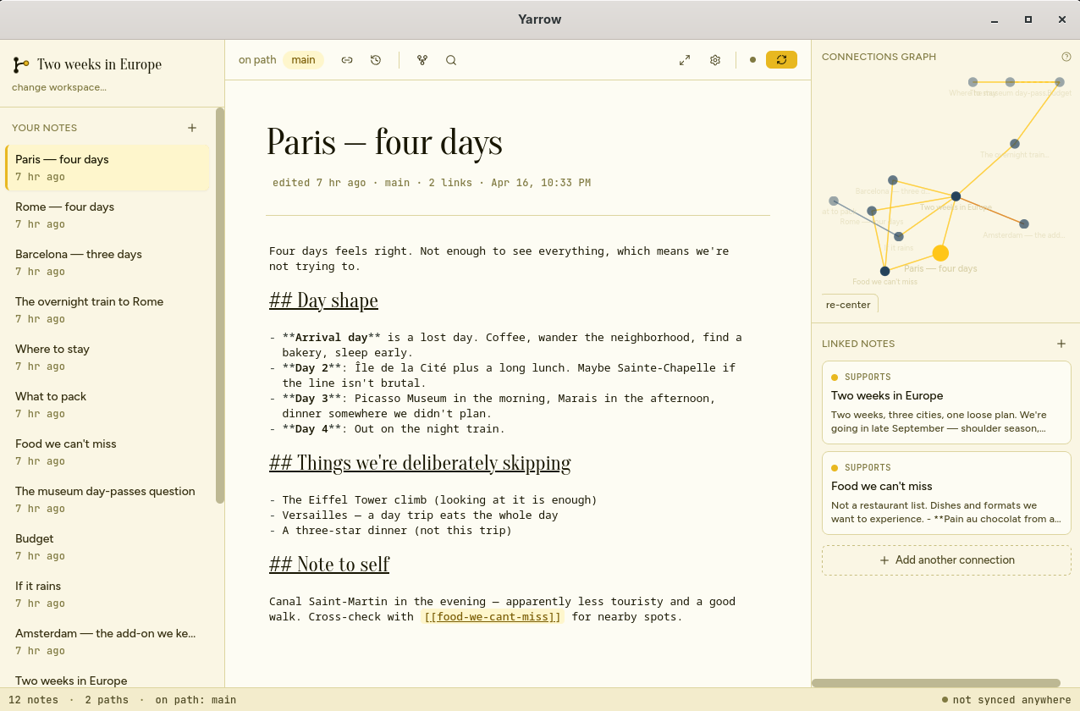The image size is (1080, 711).
Task: Toggle the main path pill
Action: pos(303,59)
